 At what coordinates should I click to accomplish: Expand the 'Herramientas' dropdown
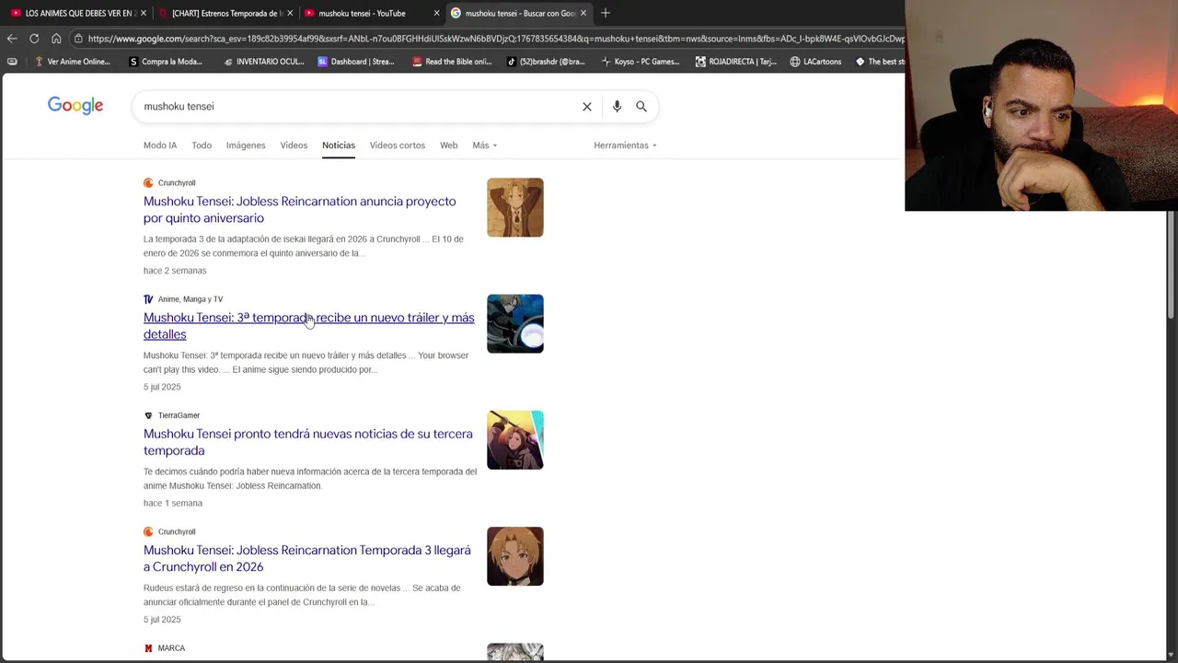[x=625, y=145]
